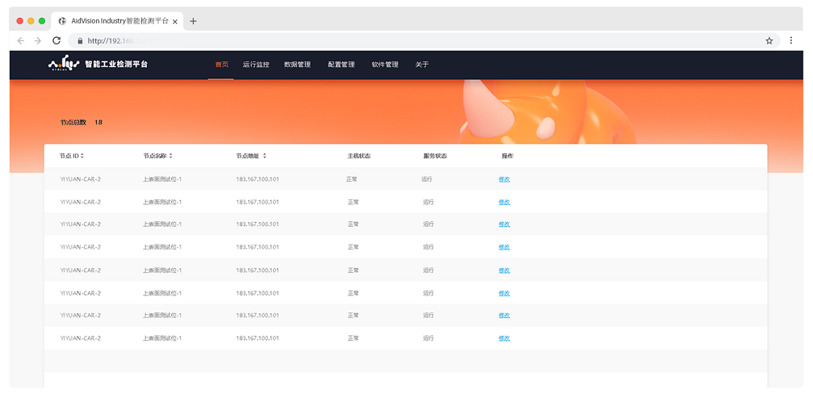813x394 pixels.
Task: Open the 运行监控 navigation item
Action: click(x=256, y=65)
